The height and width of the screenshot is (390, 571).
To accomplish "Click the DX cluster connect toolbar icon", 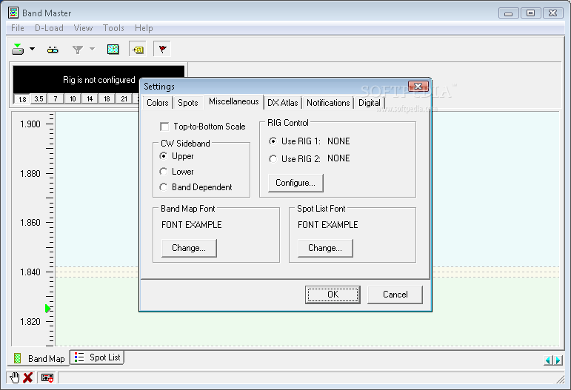I will point(18,49).
